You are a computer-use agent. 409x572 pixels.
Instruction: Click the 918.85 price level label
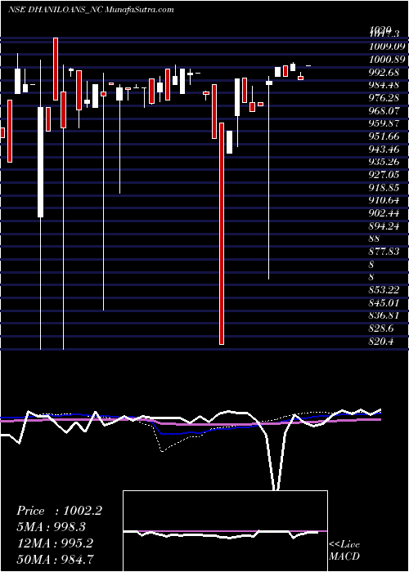(x=384, y=188)
